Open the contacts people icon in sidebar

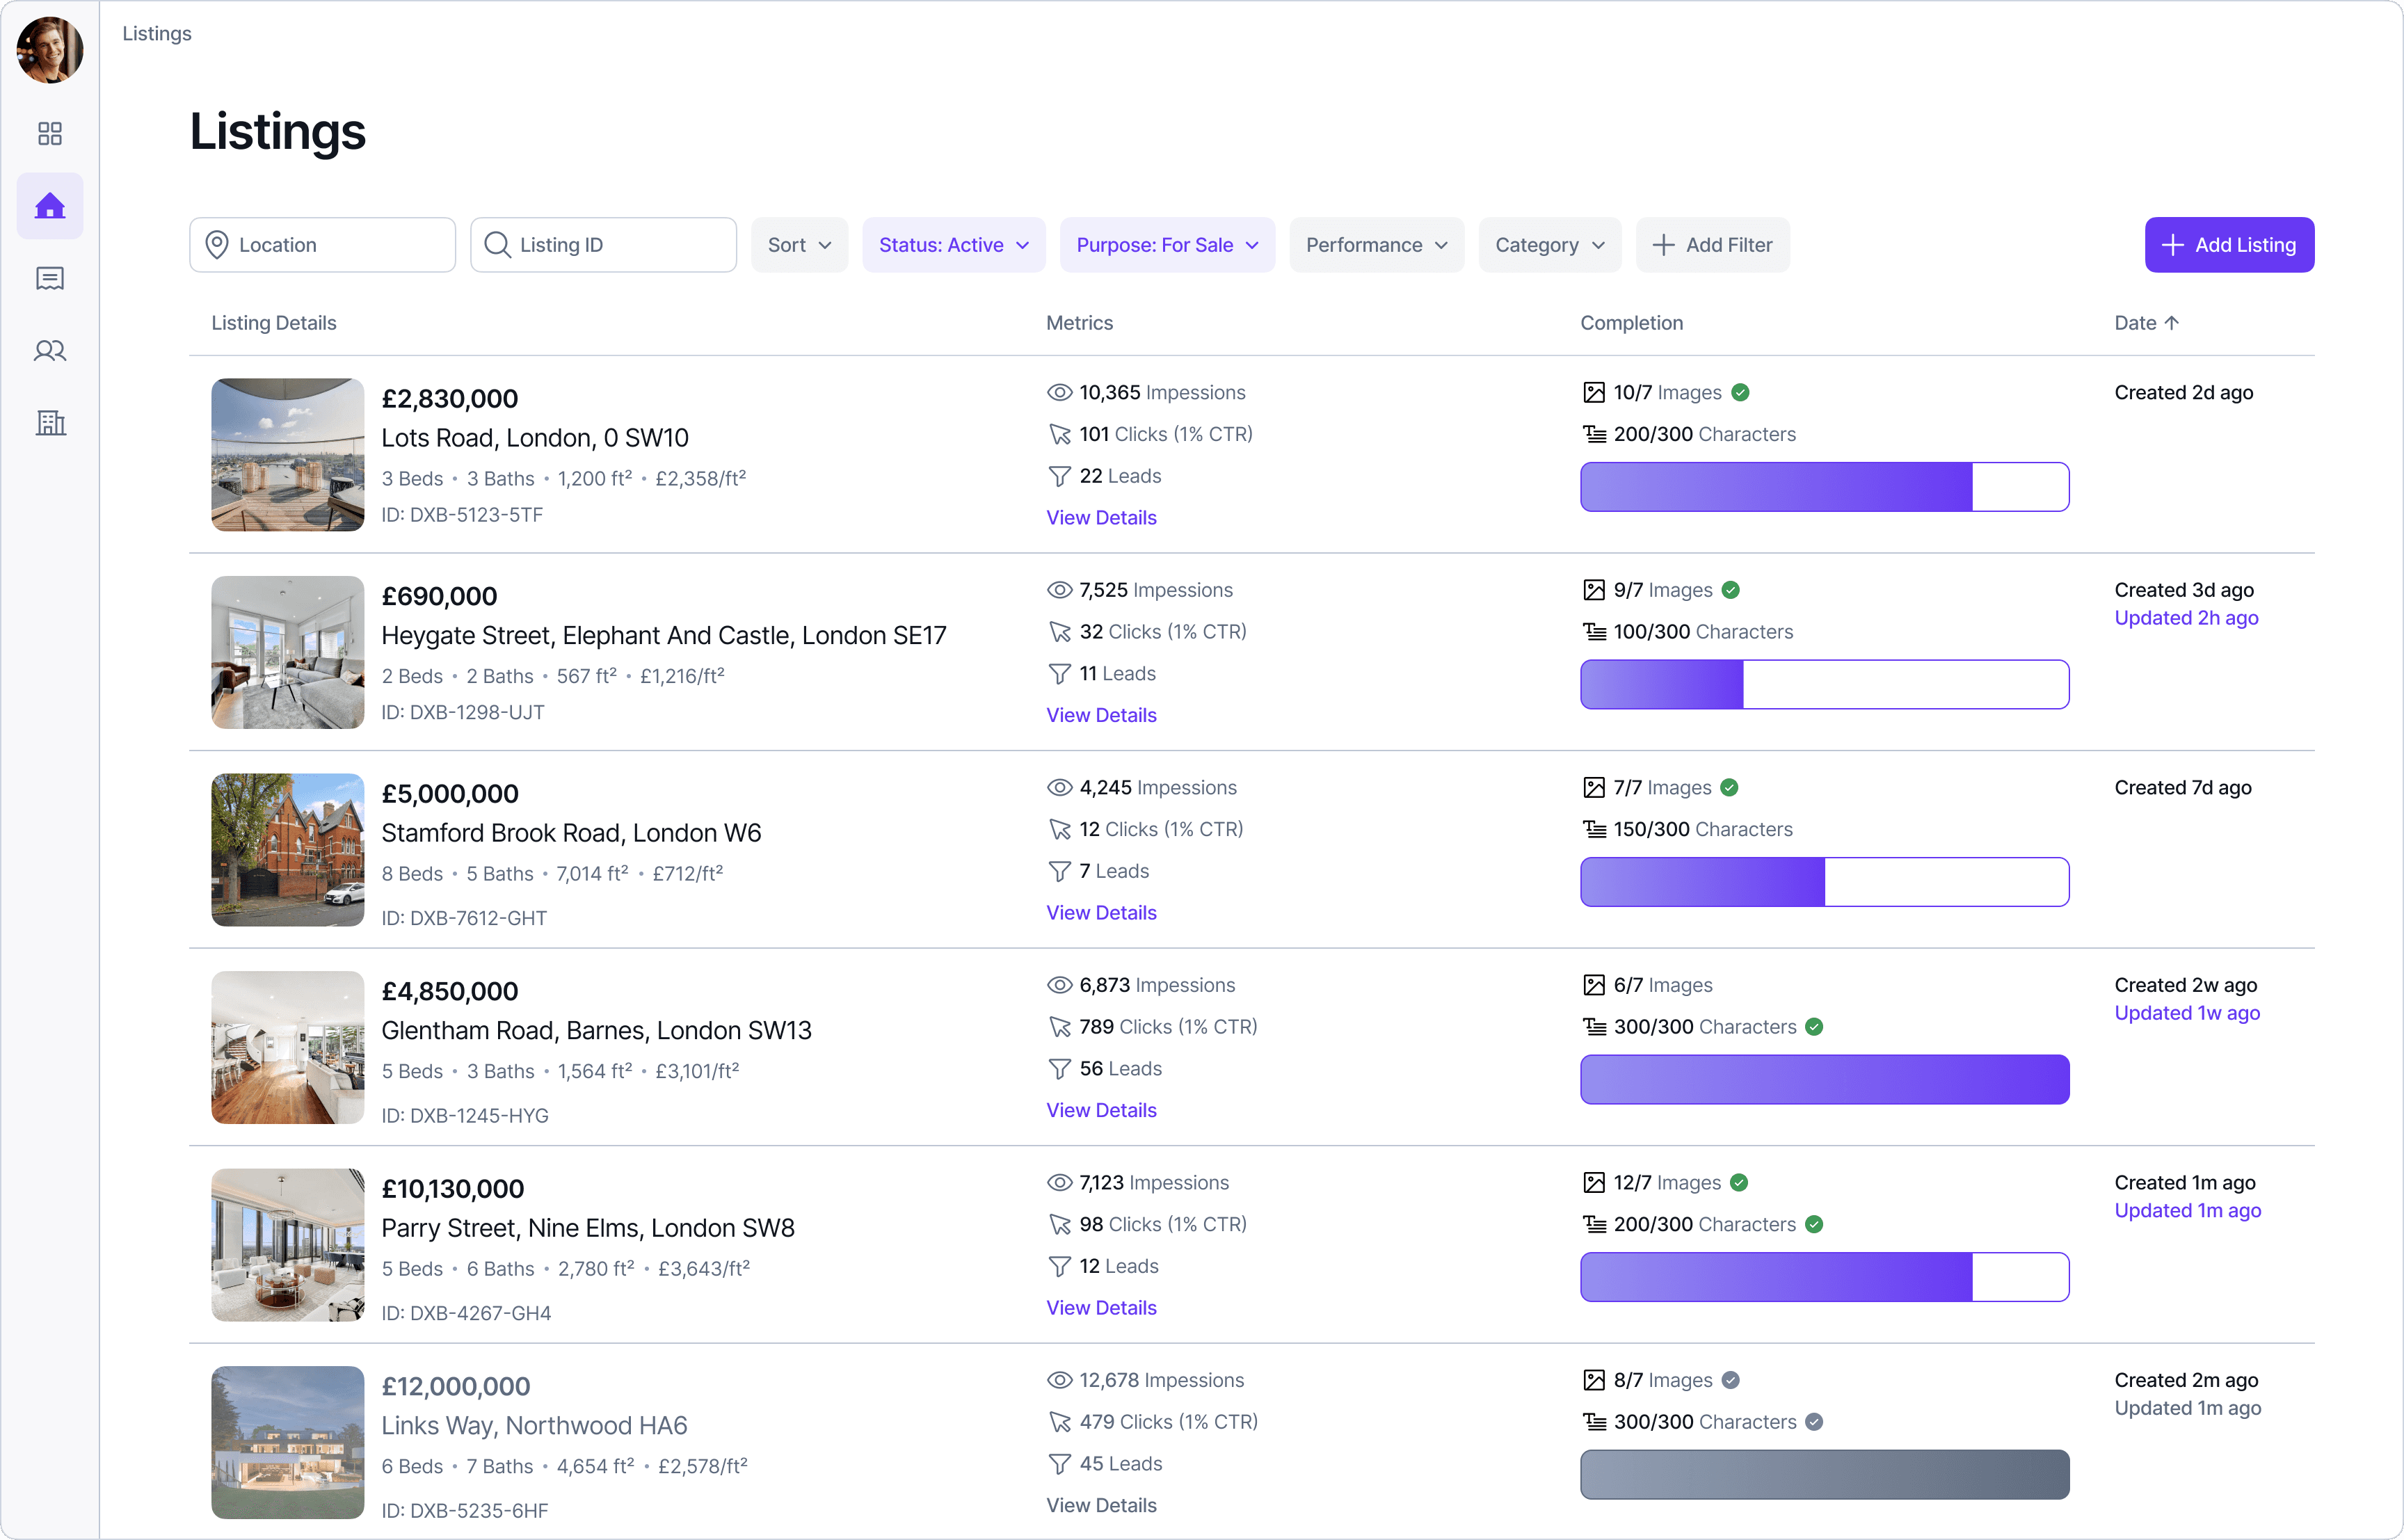[x=50, y=351]
